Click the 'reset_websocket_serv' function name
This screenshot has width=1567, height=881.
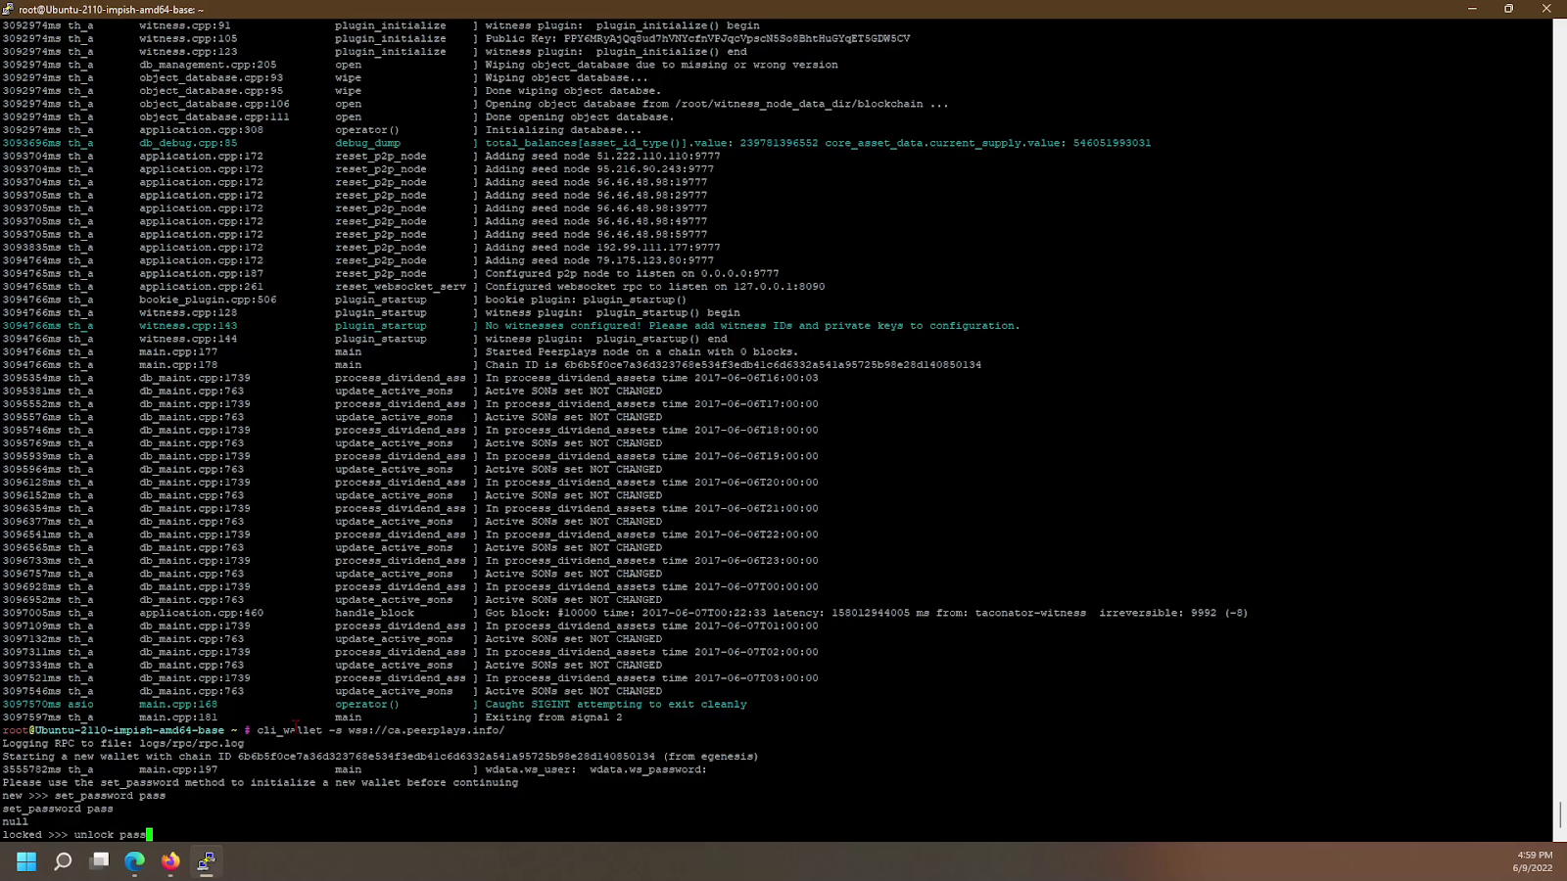point(401,287)
